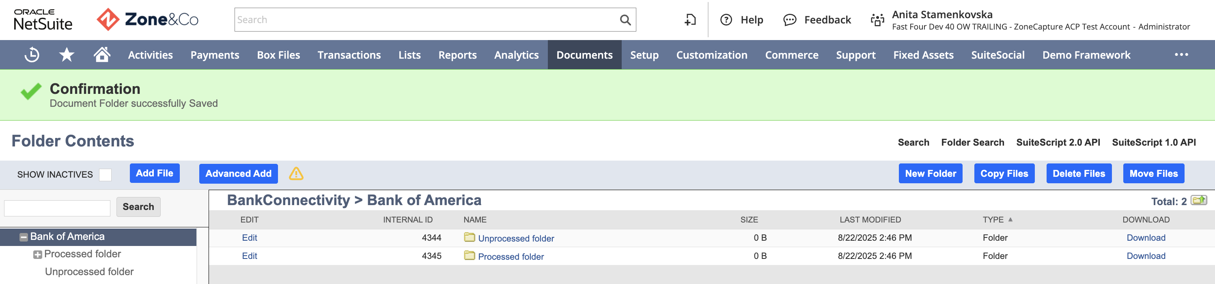The height and width of the screenshot is (284, 1215).
Task: Open the Recent Records history icon
Action: pyautogui.click(x=32, y=55)
